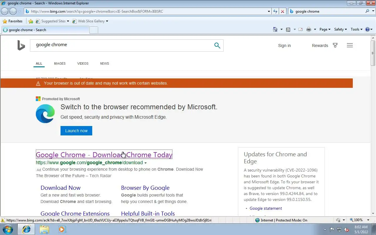Viewport: 376px width, 235px height.
Task: Click the vertical scrollbar down arrow
Action: point(373,214)
